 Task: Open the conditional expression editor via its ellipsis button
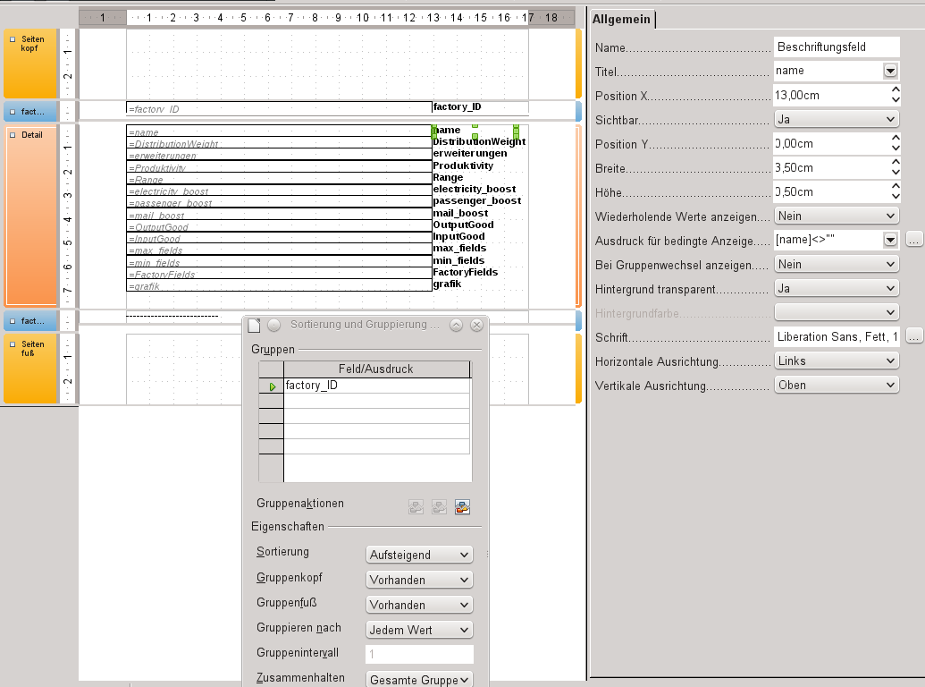point(913,239)
